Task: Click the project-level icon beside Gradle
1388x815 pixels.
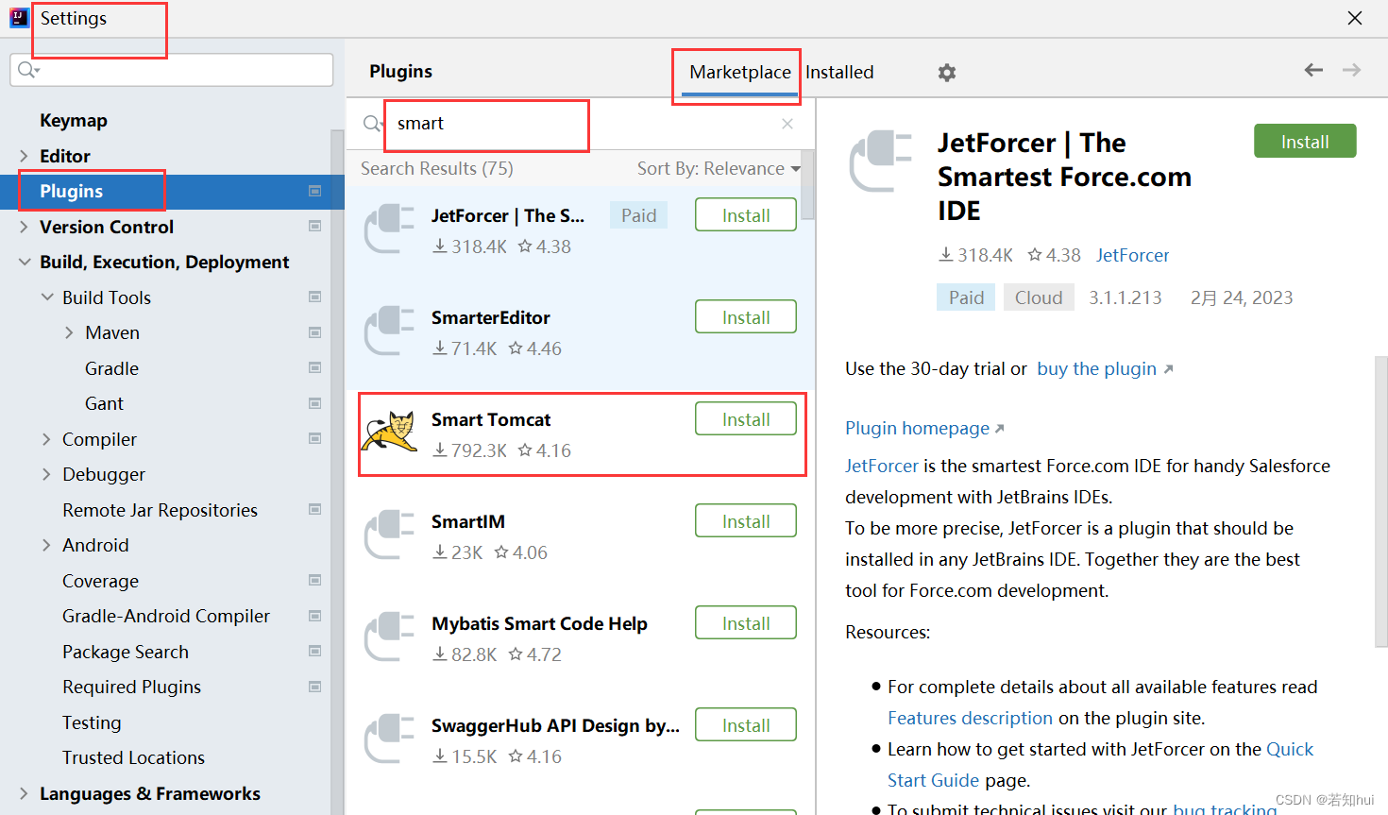Action: coord(315,368)
